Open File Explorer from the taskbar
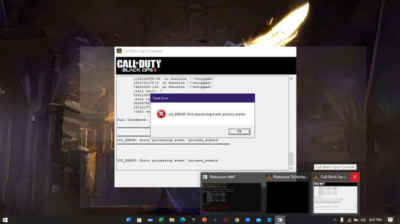The width and height of the screenshot is (400, 224). tap(172, 220)
